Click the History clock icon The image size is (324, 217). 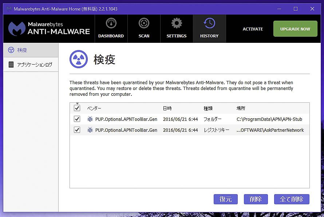(209, 23)
